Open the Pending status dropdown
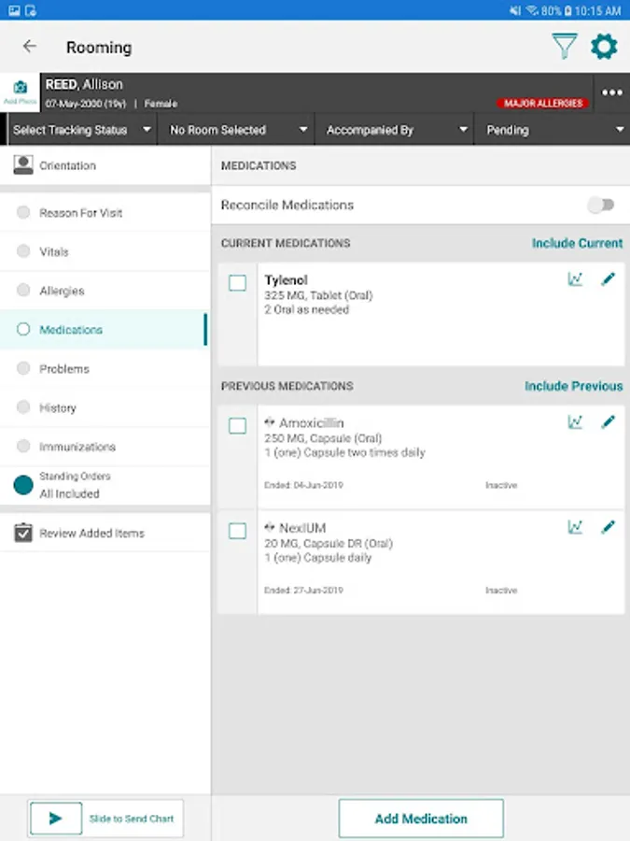Screen dimensions: 630x841 (x=553, y=130)
